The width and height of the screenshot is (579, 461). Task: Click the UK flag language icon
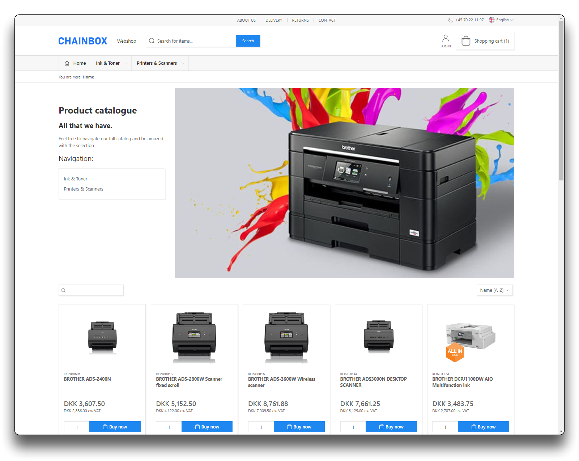pos(492,20)
